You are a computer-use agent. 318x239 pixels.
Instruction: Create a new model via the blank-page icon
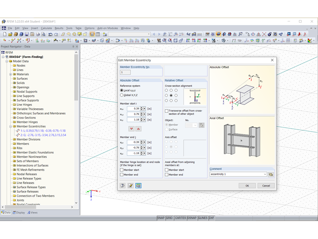tap(5, 34)
